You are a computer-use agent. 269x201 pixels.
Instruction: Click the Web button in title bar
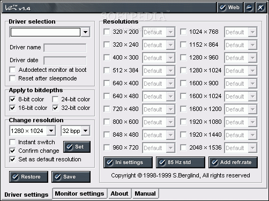230,8
